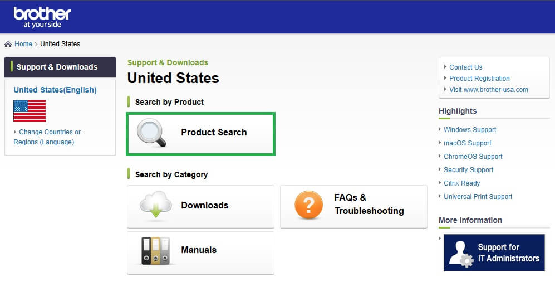This screenshot has width=555, height=306.
Task: Click the binders Manuals icon
Action: click(x=155, y=251)
